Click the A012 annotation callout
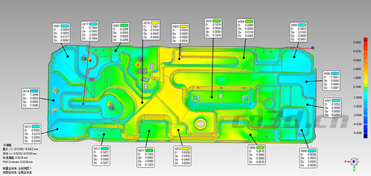Image resolution: width=371 pixels, height=176 pixels. pos(103,156)
